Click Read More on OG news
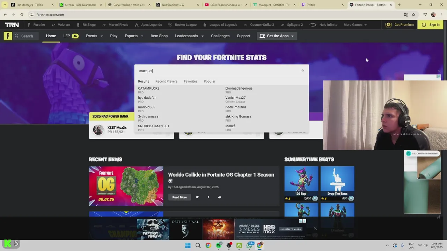 click(x=179, y=197)
